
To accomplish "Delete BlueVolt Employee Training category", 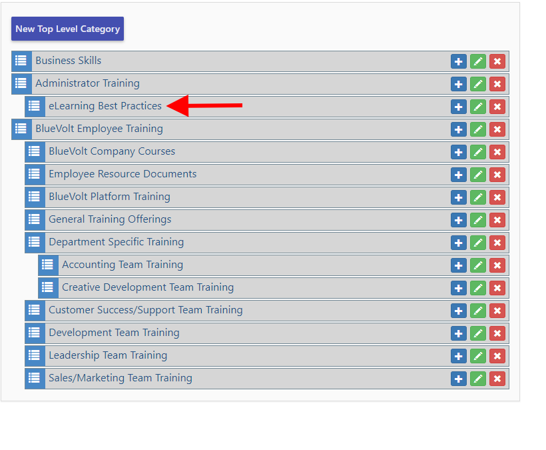I will tap(497, 129).
